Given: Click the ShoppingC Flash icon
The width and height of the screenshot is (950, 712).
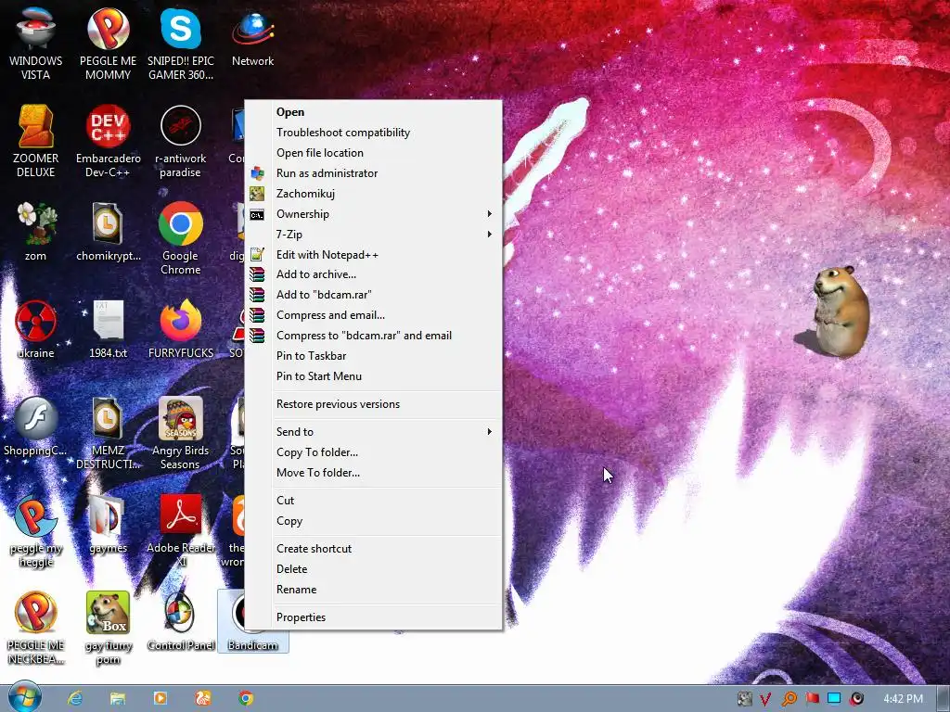Looking at the screenshot, I should pyautogui.click(x=36, y=426).
